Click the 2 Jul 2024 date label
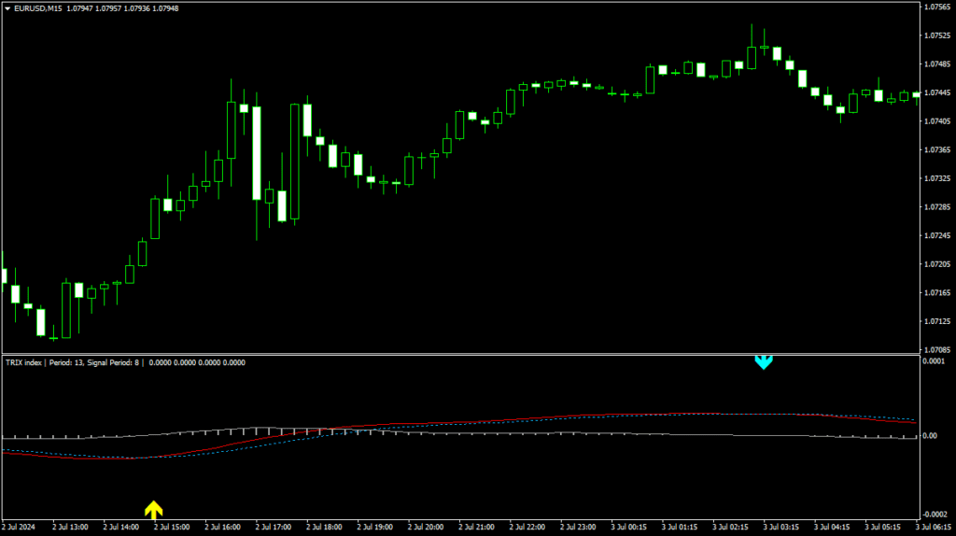Screen dimensions: 956x536 pos(20,528)
